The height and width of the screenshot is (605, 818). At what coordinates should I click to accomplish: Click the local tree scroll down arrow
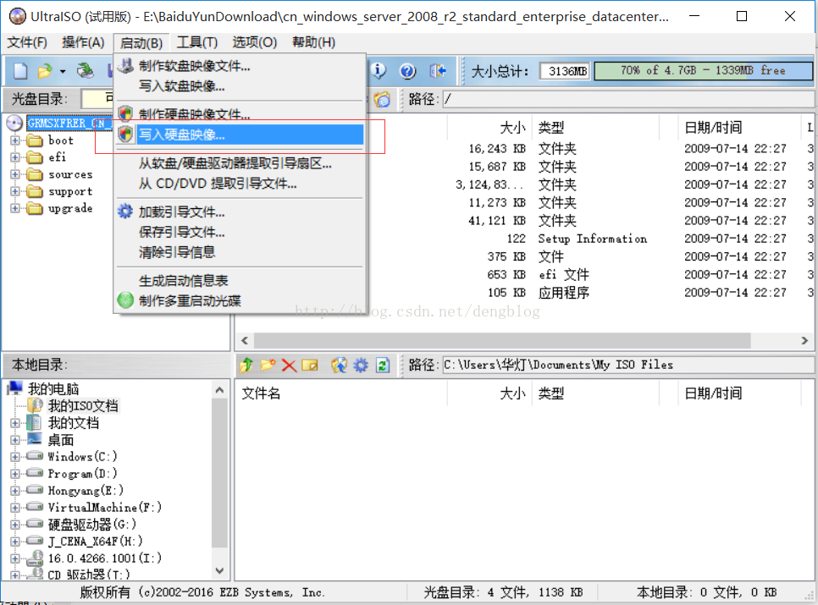point(219,570)
